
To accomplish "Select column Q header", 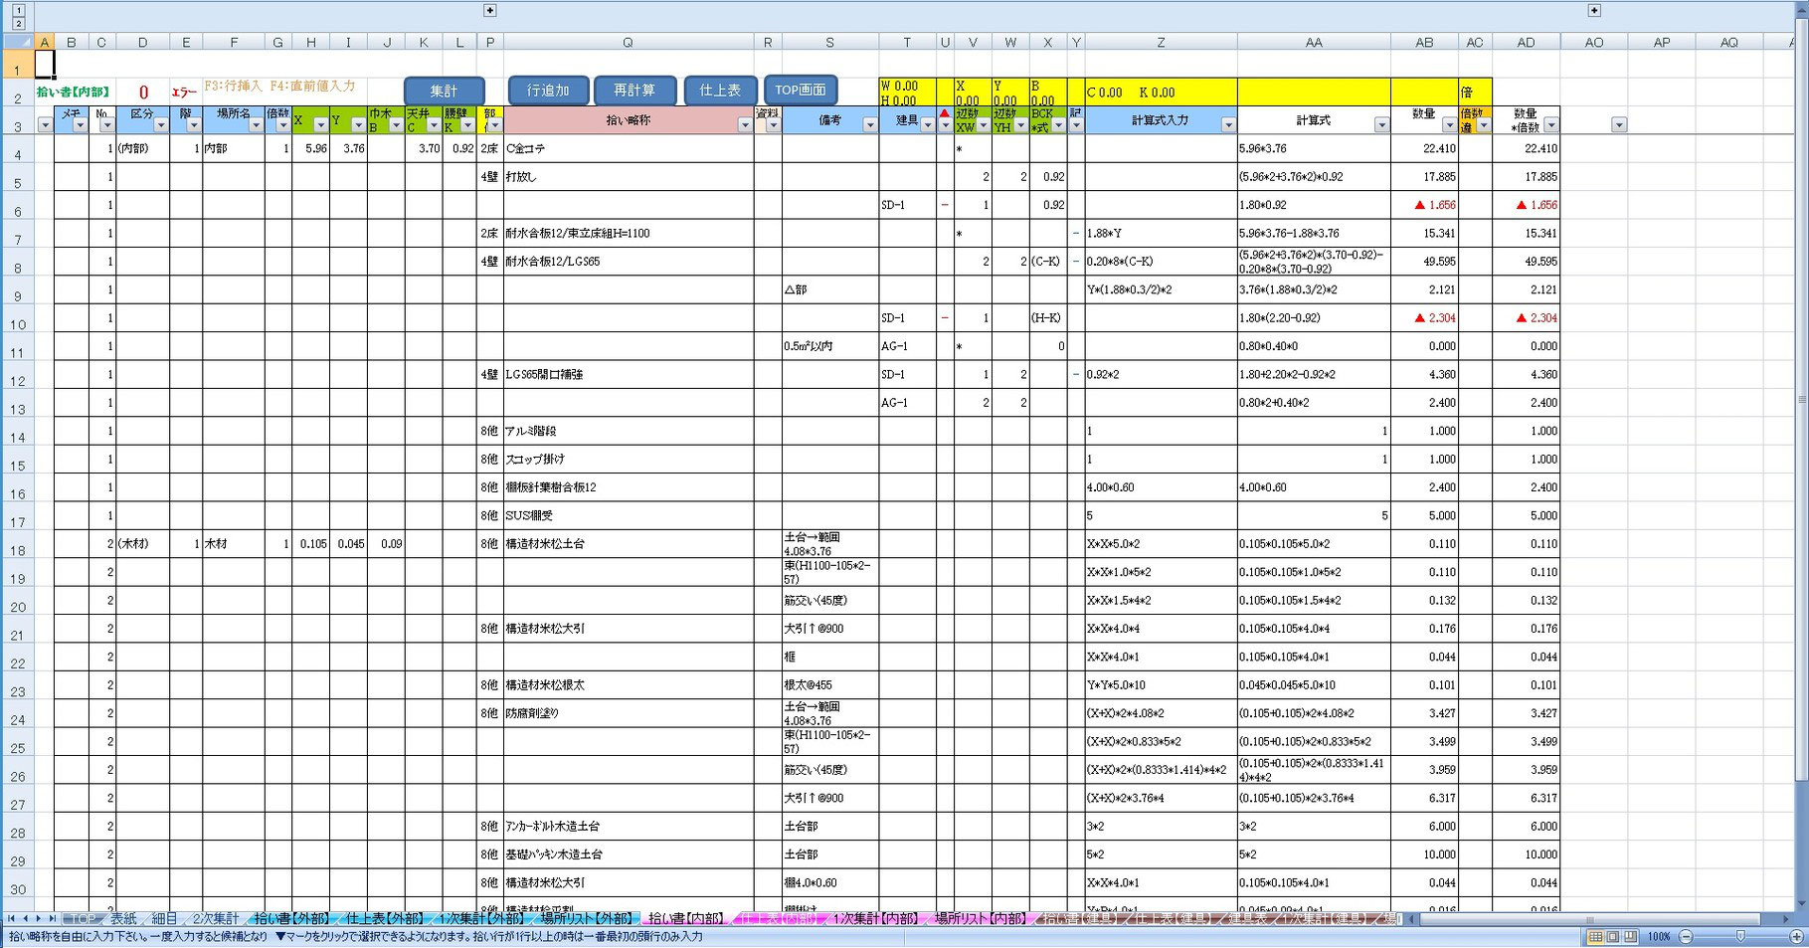I will [628, 42].
